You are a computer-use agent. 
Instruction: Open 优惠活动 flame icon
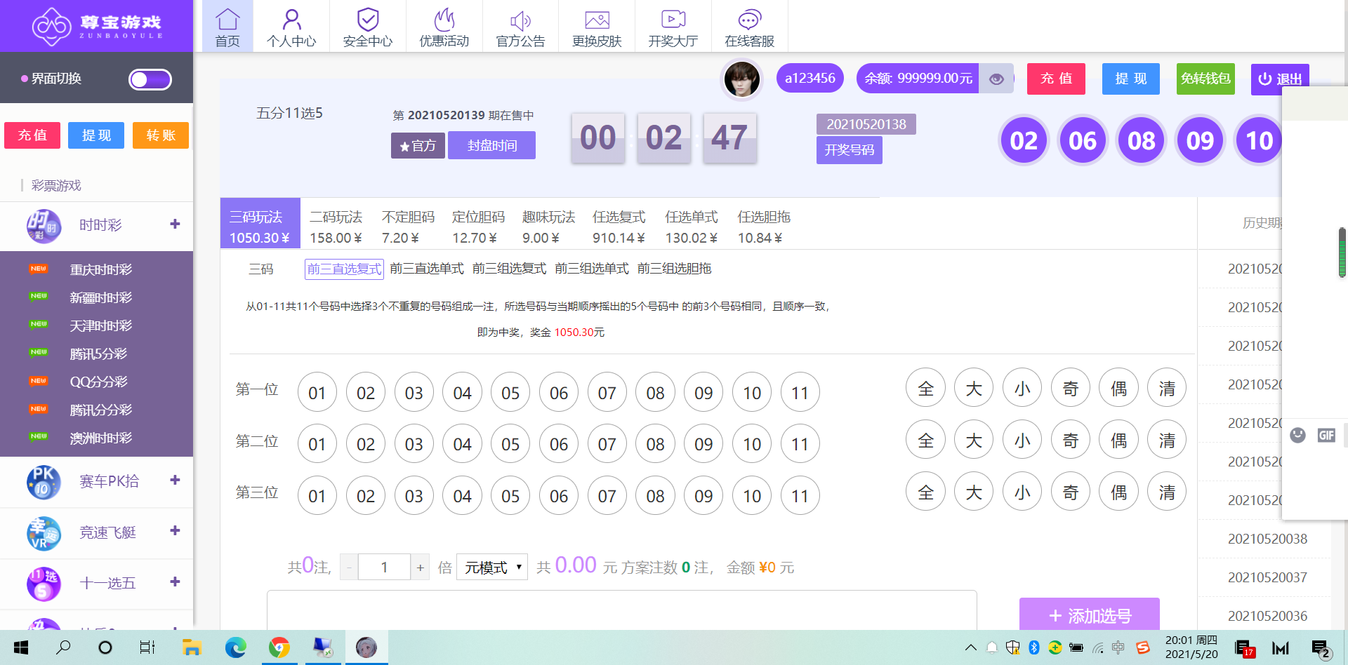[x=444, y=20]
